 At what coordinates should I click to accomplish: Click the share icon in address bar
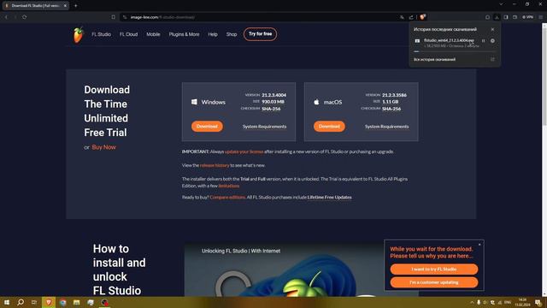pos(411,17)
